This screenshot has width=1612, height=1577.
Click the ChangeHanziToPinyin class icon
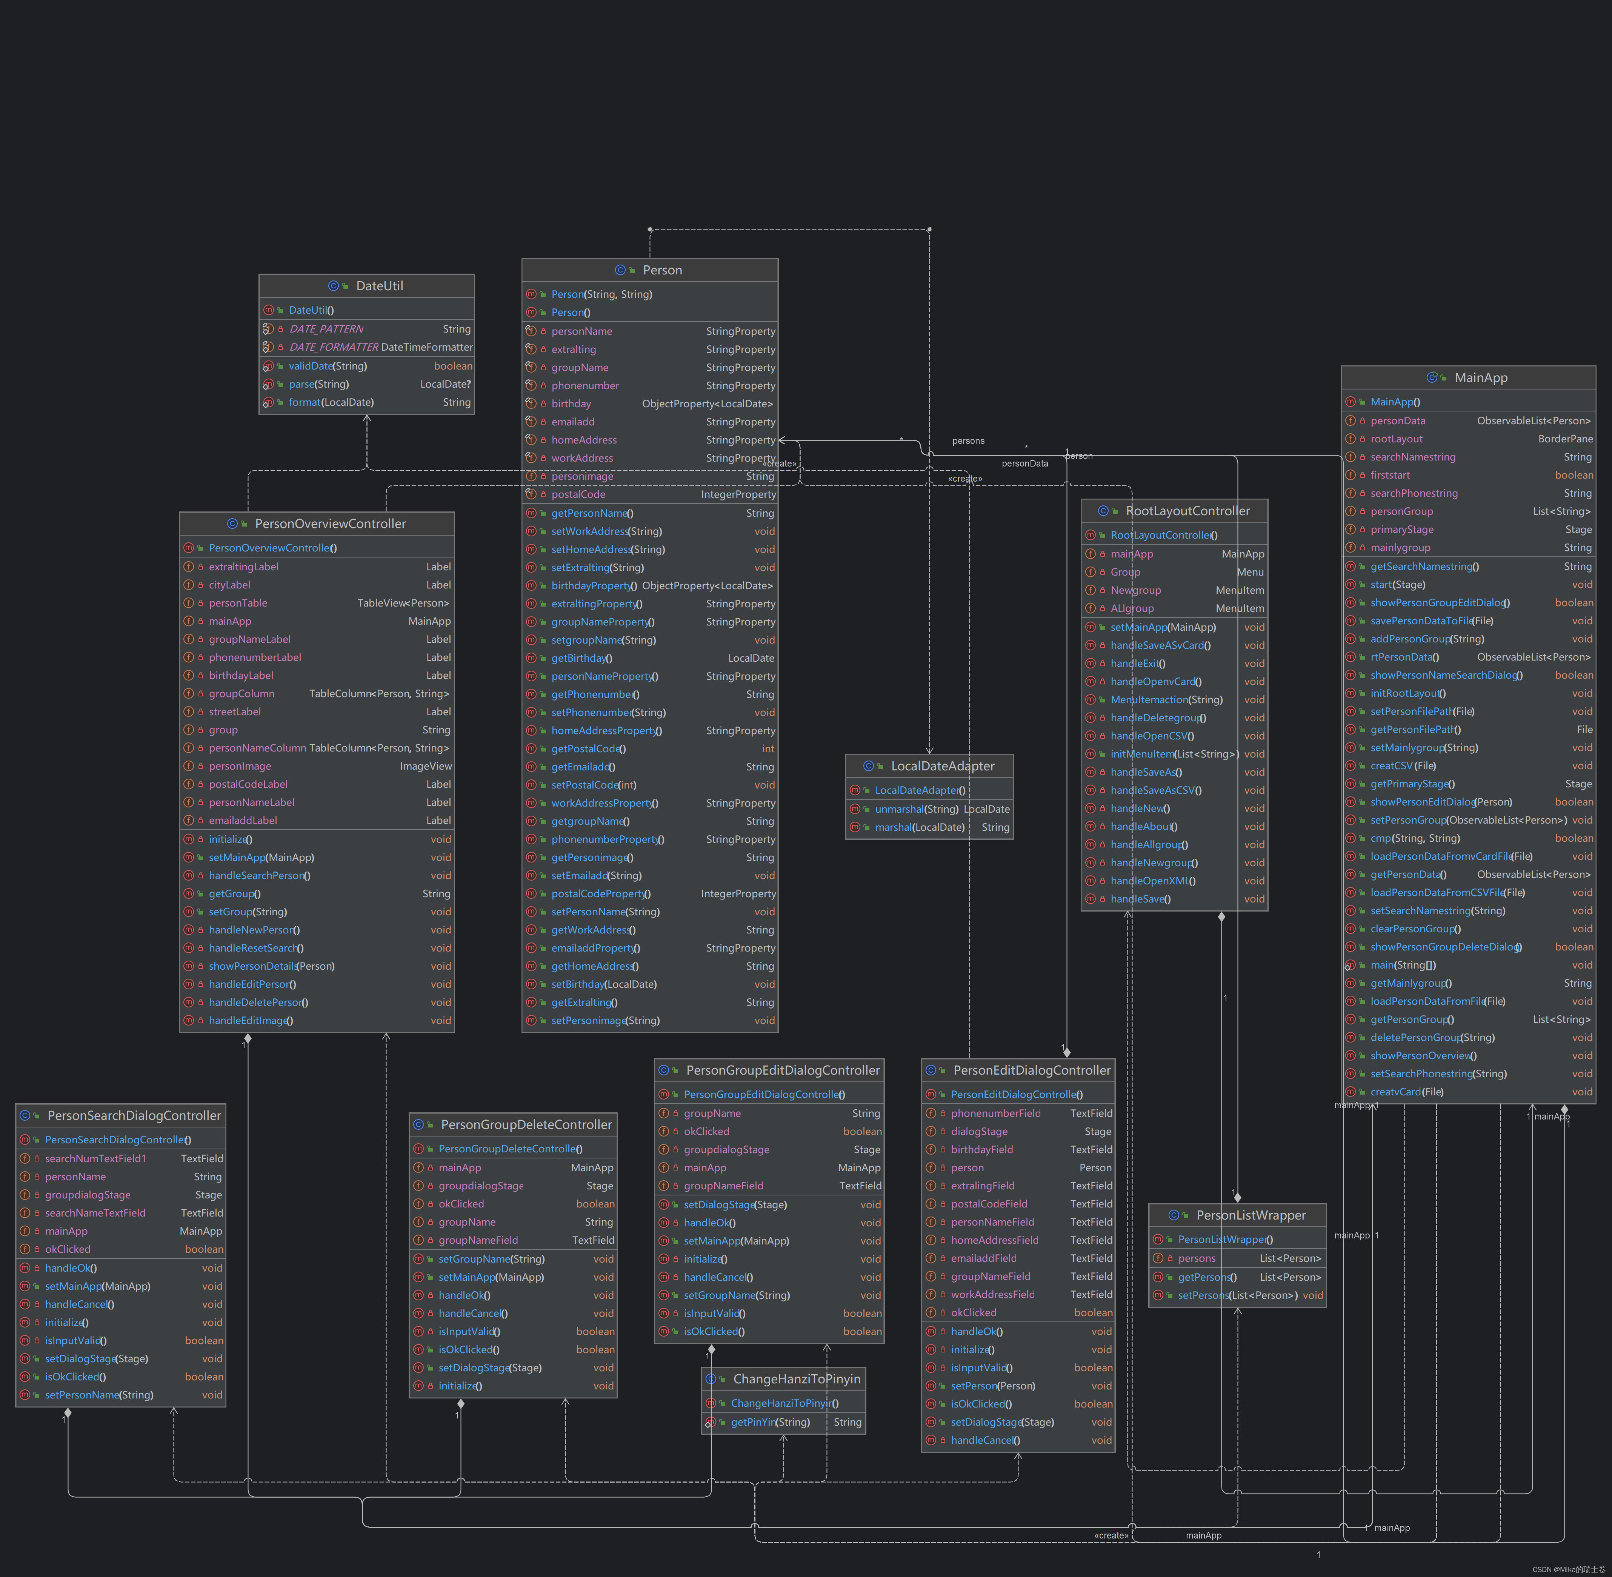click(x=711, y=1379)
